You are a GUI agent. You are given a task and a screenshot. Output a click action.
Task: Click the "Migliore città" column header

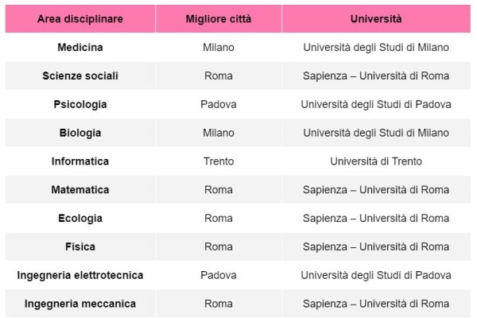click(x=219, y=18)
